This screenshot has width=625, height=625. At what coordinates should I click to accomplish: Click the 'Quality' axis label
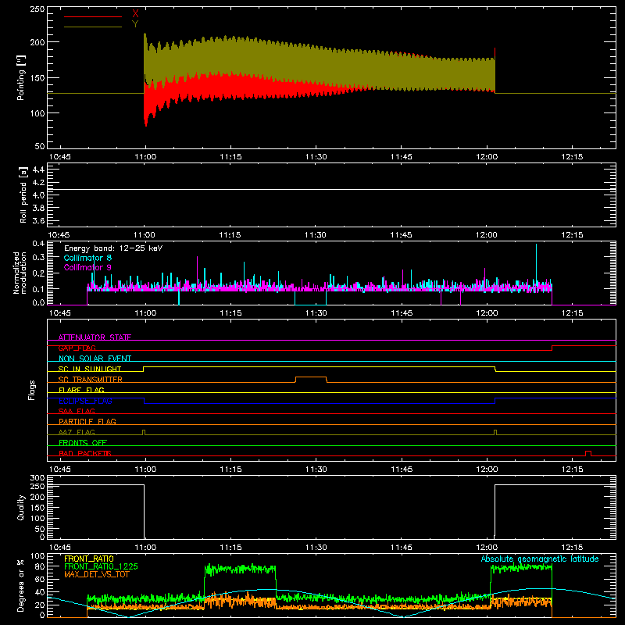21,507
